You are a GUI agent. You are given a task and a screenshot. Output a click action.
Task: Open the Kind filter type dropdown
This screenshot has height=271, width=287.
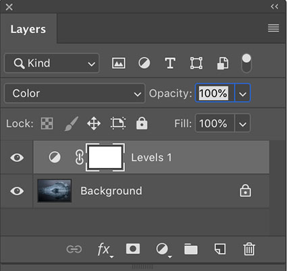pos(52,63)
